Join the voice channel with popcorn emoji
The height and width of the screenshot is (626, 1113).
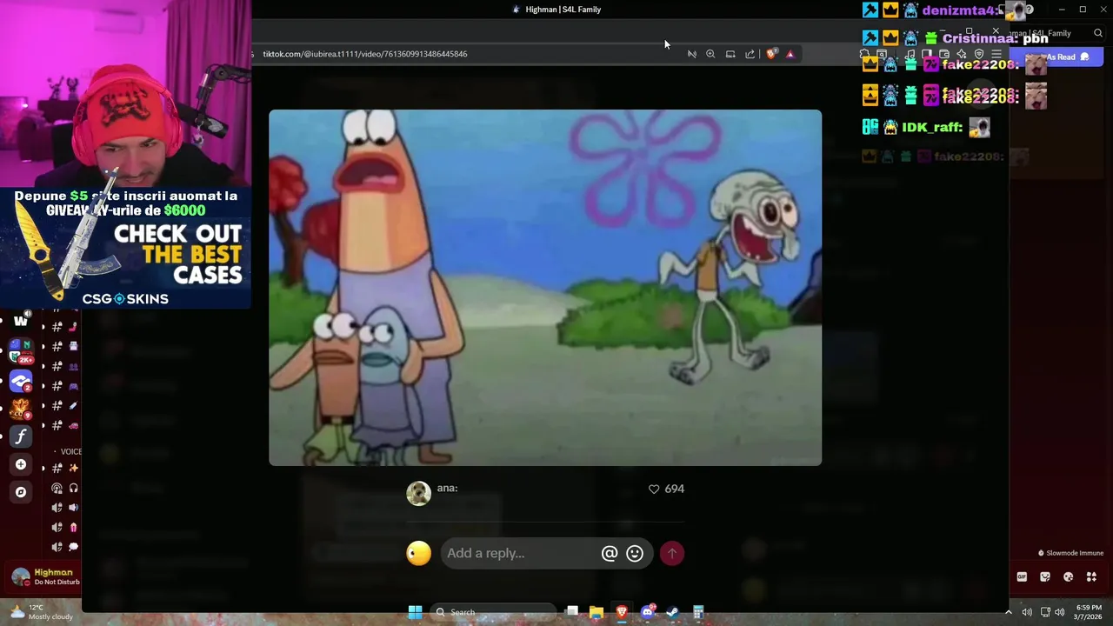coord(64,527)
